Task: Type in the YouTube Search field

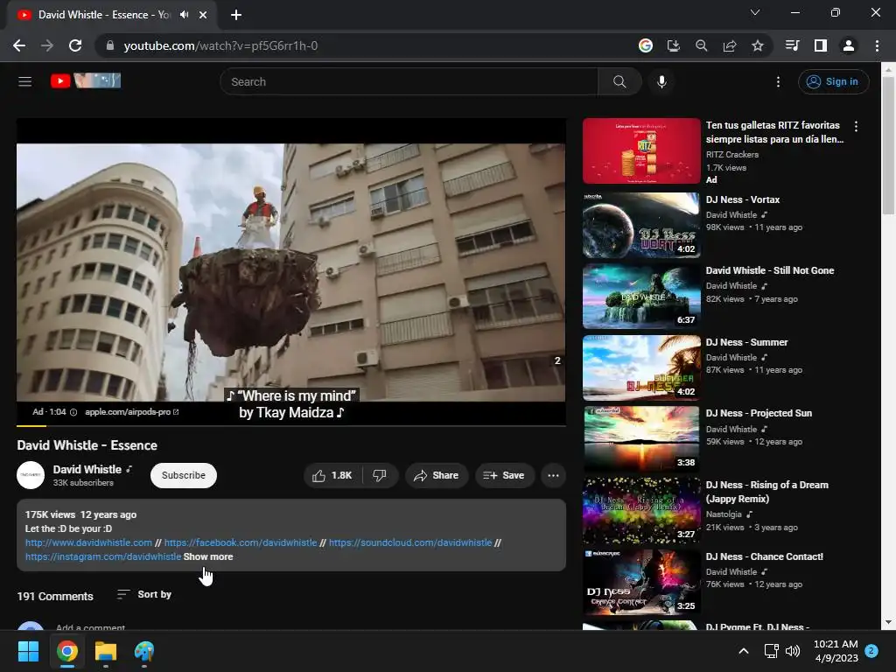Action: coord(409,81)
